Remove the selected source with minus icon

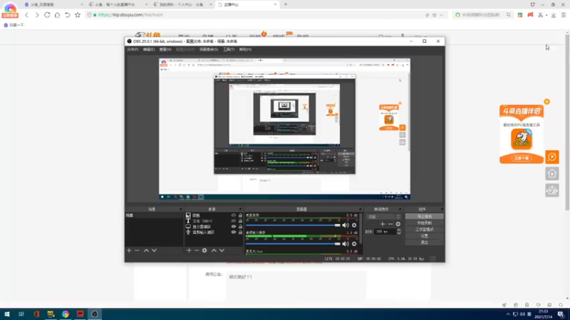pos(197,250)
